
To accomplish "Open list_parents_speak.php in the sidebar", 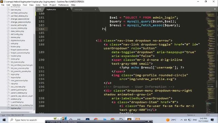I will click(21, 71).
